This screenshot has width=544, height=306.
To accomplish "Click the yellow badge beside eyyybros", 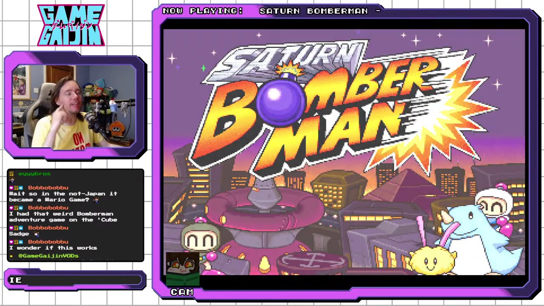I will tap(11, 174).
